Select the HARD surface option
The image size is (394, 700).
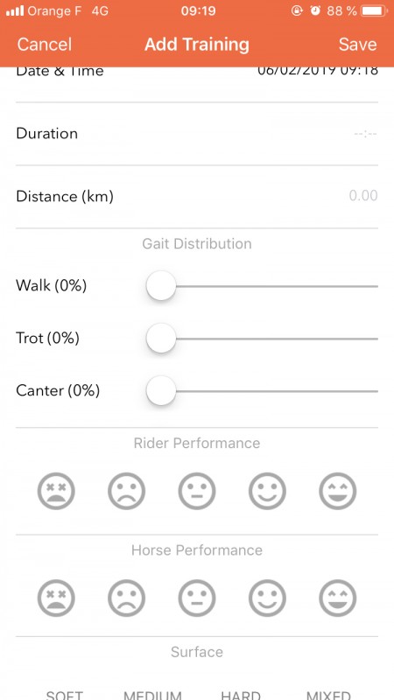tap(241, 695)
